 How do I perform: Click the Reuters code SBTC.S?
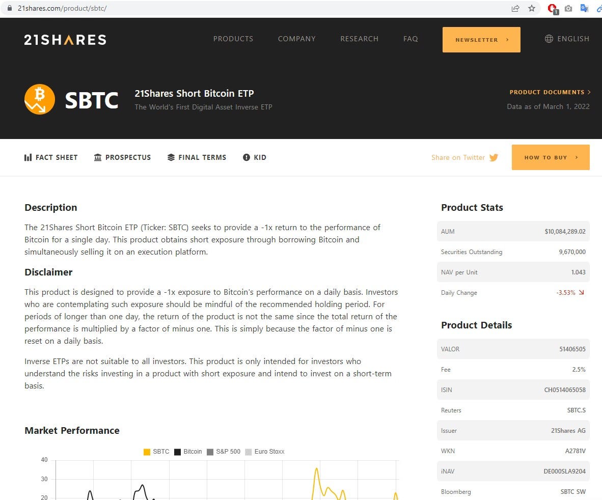576,410
